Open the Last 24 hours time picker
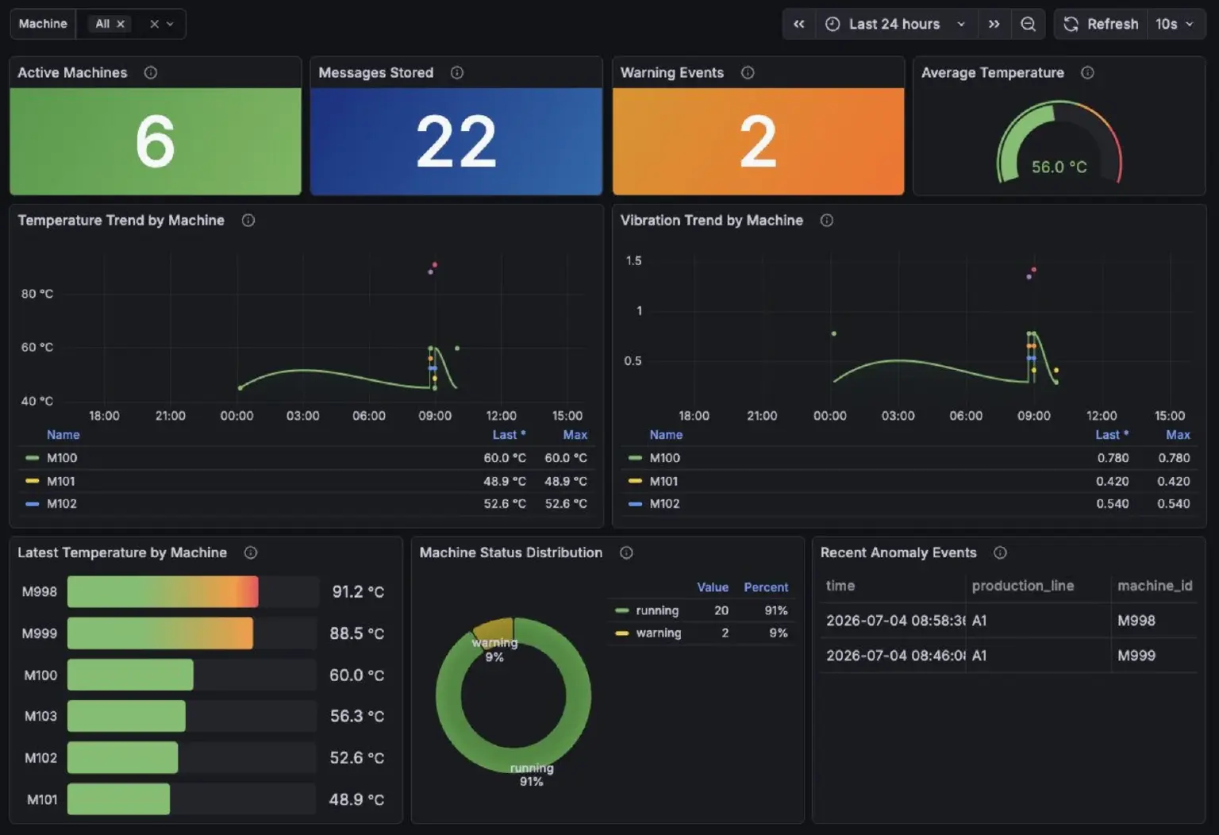The height and width of the screenshot is (835, 1219). 896,24
